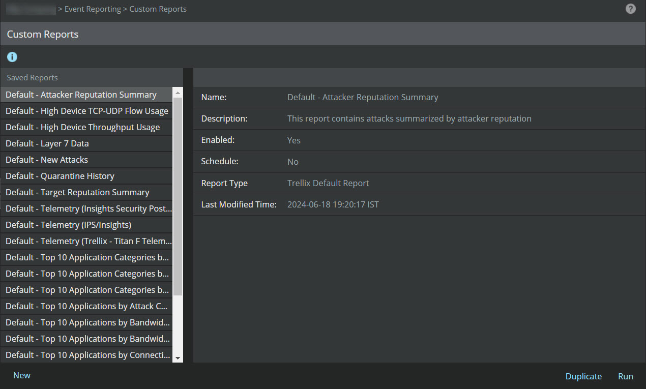Select Default - Quarantine History report
646x389 pixels.
pyautogui.click(x=86, y=176)
